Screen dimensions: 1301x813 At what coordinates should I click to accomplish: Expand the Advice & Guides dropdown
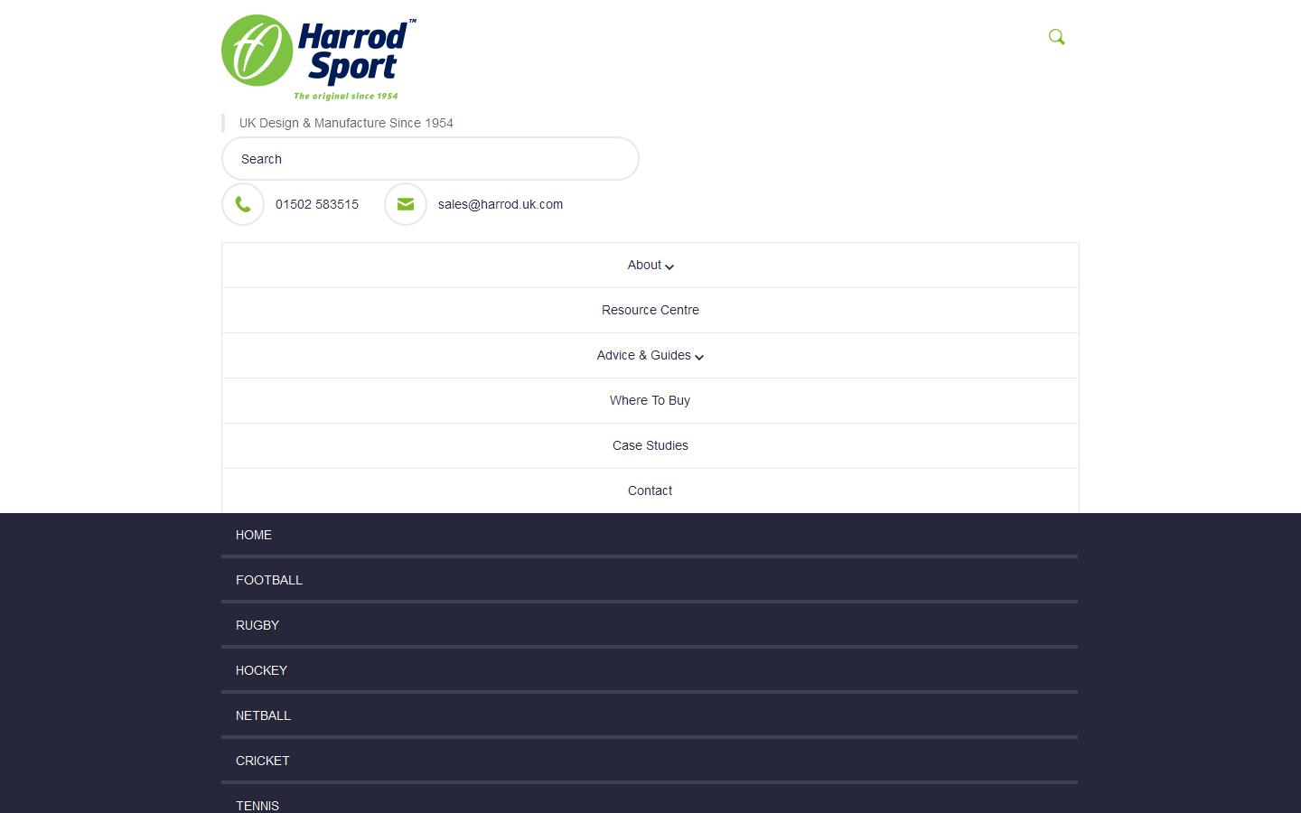650,356
